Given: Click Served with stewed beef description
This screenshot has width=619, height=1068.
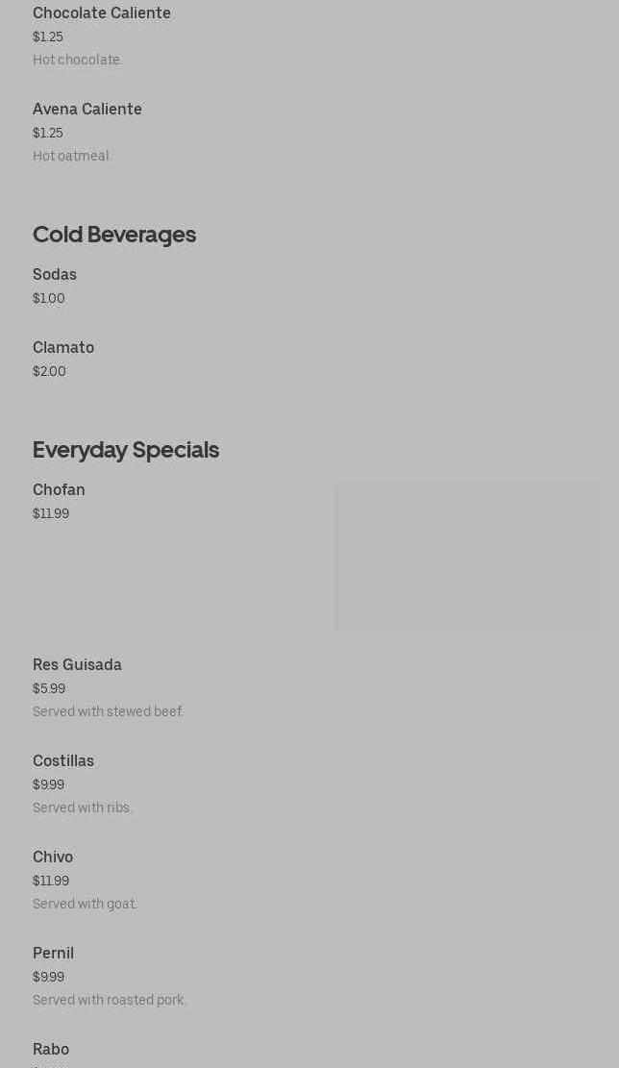Looking at the screenshot, I should [108, 711].
